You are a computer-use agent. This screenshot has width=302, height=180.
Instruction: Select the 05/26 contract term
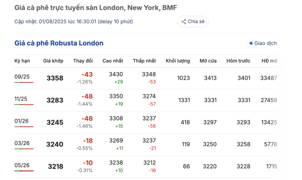click(22, 165)
